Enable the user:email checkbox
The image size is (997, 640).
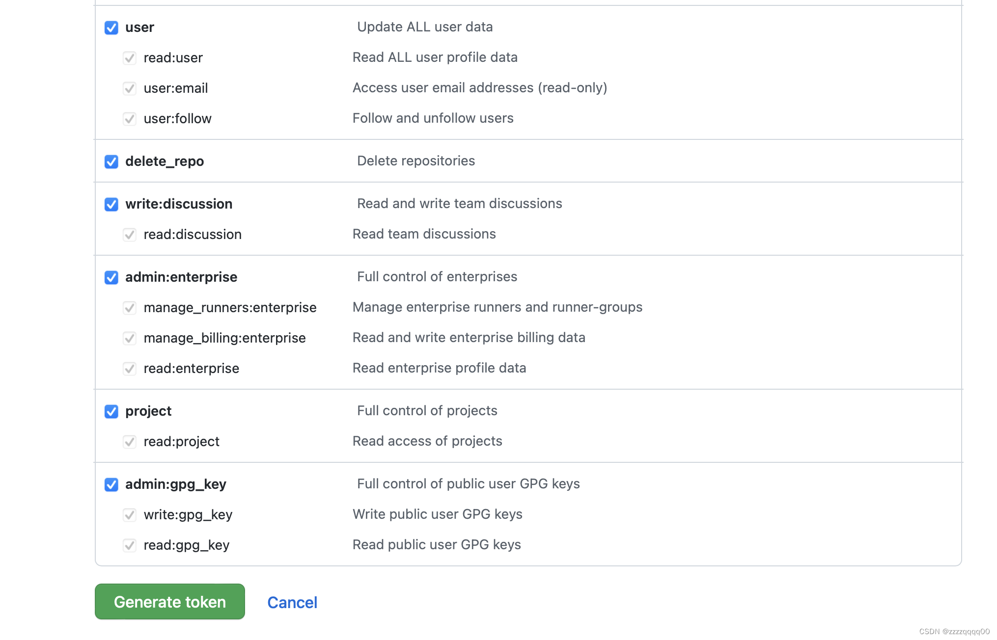click(129, 89)
